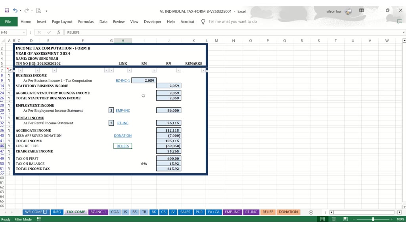Switch to Normal view icon
This screenshot has width=406, height=228.
(x=323, y=219)
